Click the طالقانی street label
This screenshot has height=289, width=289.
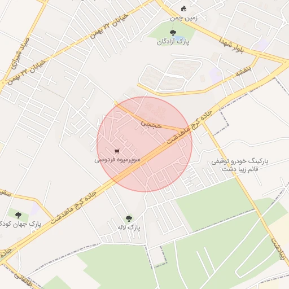(23, 280)
